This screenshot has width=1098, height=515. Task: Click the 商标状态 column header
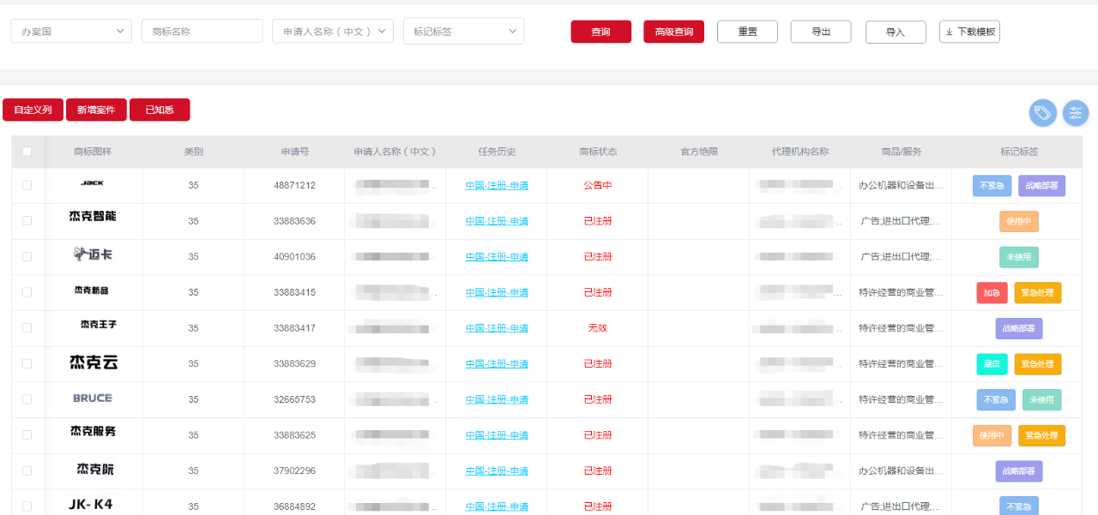coord(597,152)
